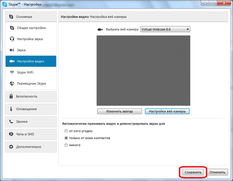
Task: Click the phone handset icon for Звонки
Action: coord(11,122)
